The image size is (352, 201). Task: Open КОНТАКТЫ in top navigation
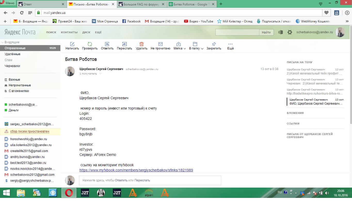click(x=69, y=32)
